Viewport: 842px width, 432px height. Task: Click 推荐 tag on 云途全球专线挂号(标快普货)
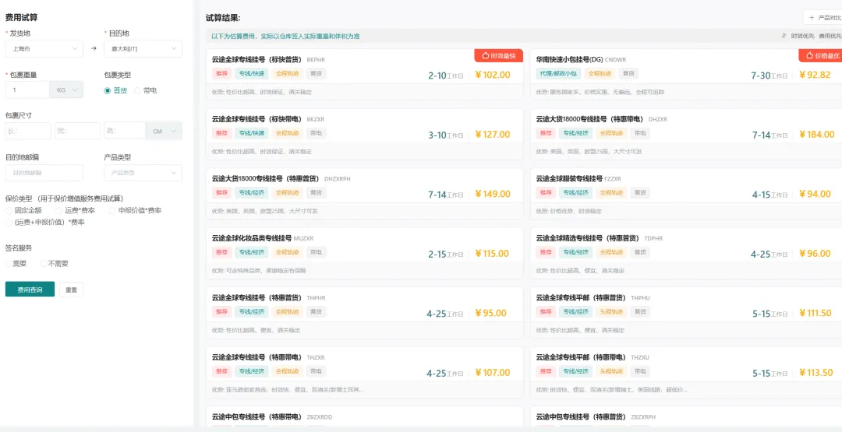click(x=221, y=74)
